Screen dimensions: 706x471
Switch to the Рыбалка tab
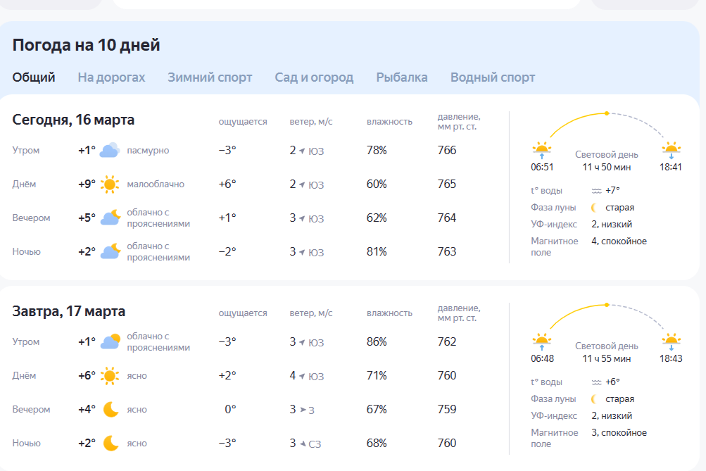pyautogui.click(x=403, y=77)
